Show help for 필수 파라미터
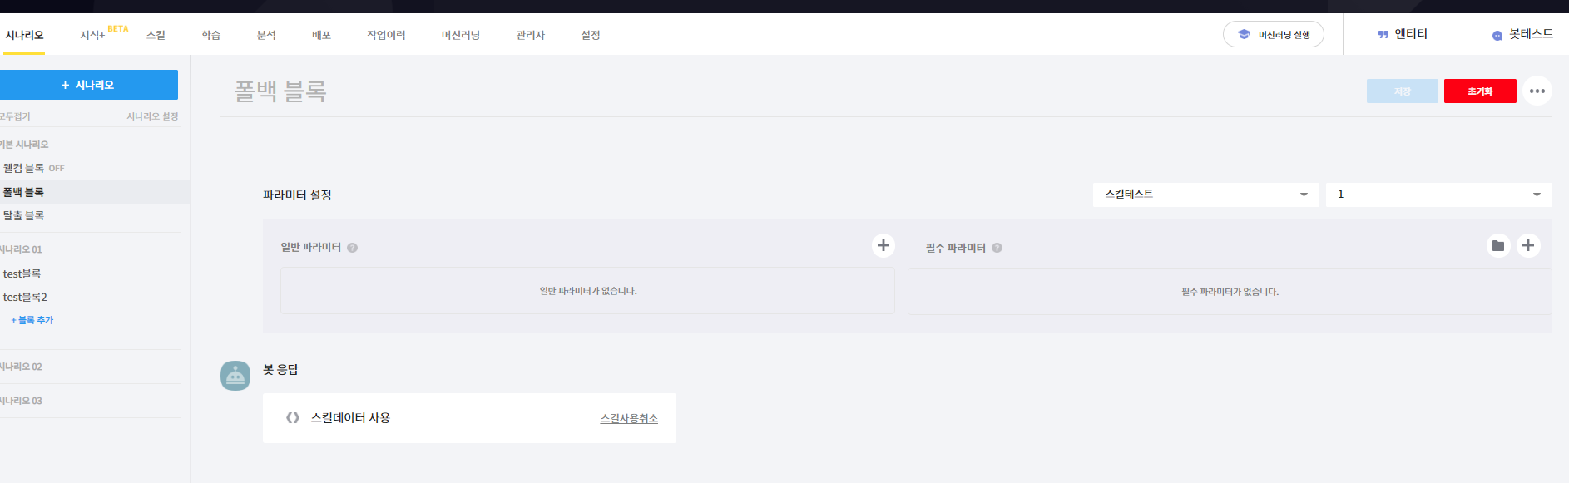This screenshot has height=483, width=1569. (x=997, y=248)
